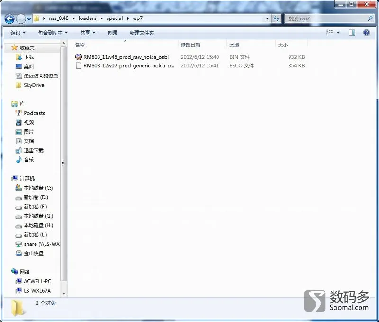Click the refresh button beside address bar
The height and width of the screenshot is (322, 379).
276,18
